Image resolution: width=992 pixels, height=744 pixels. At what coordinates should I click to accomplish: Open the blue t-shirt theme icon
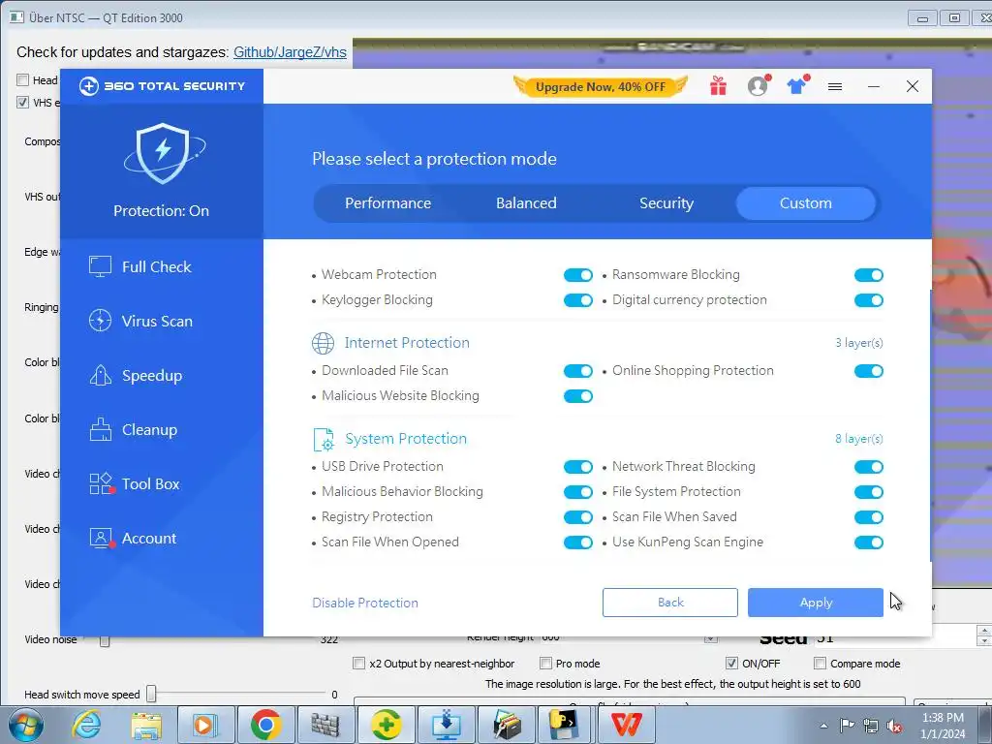(796, 86)
